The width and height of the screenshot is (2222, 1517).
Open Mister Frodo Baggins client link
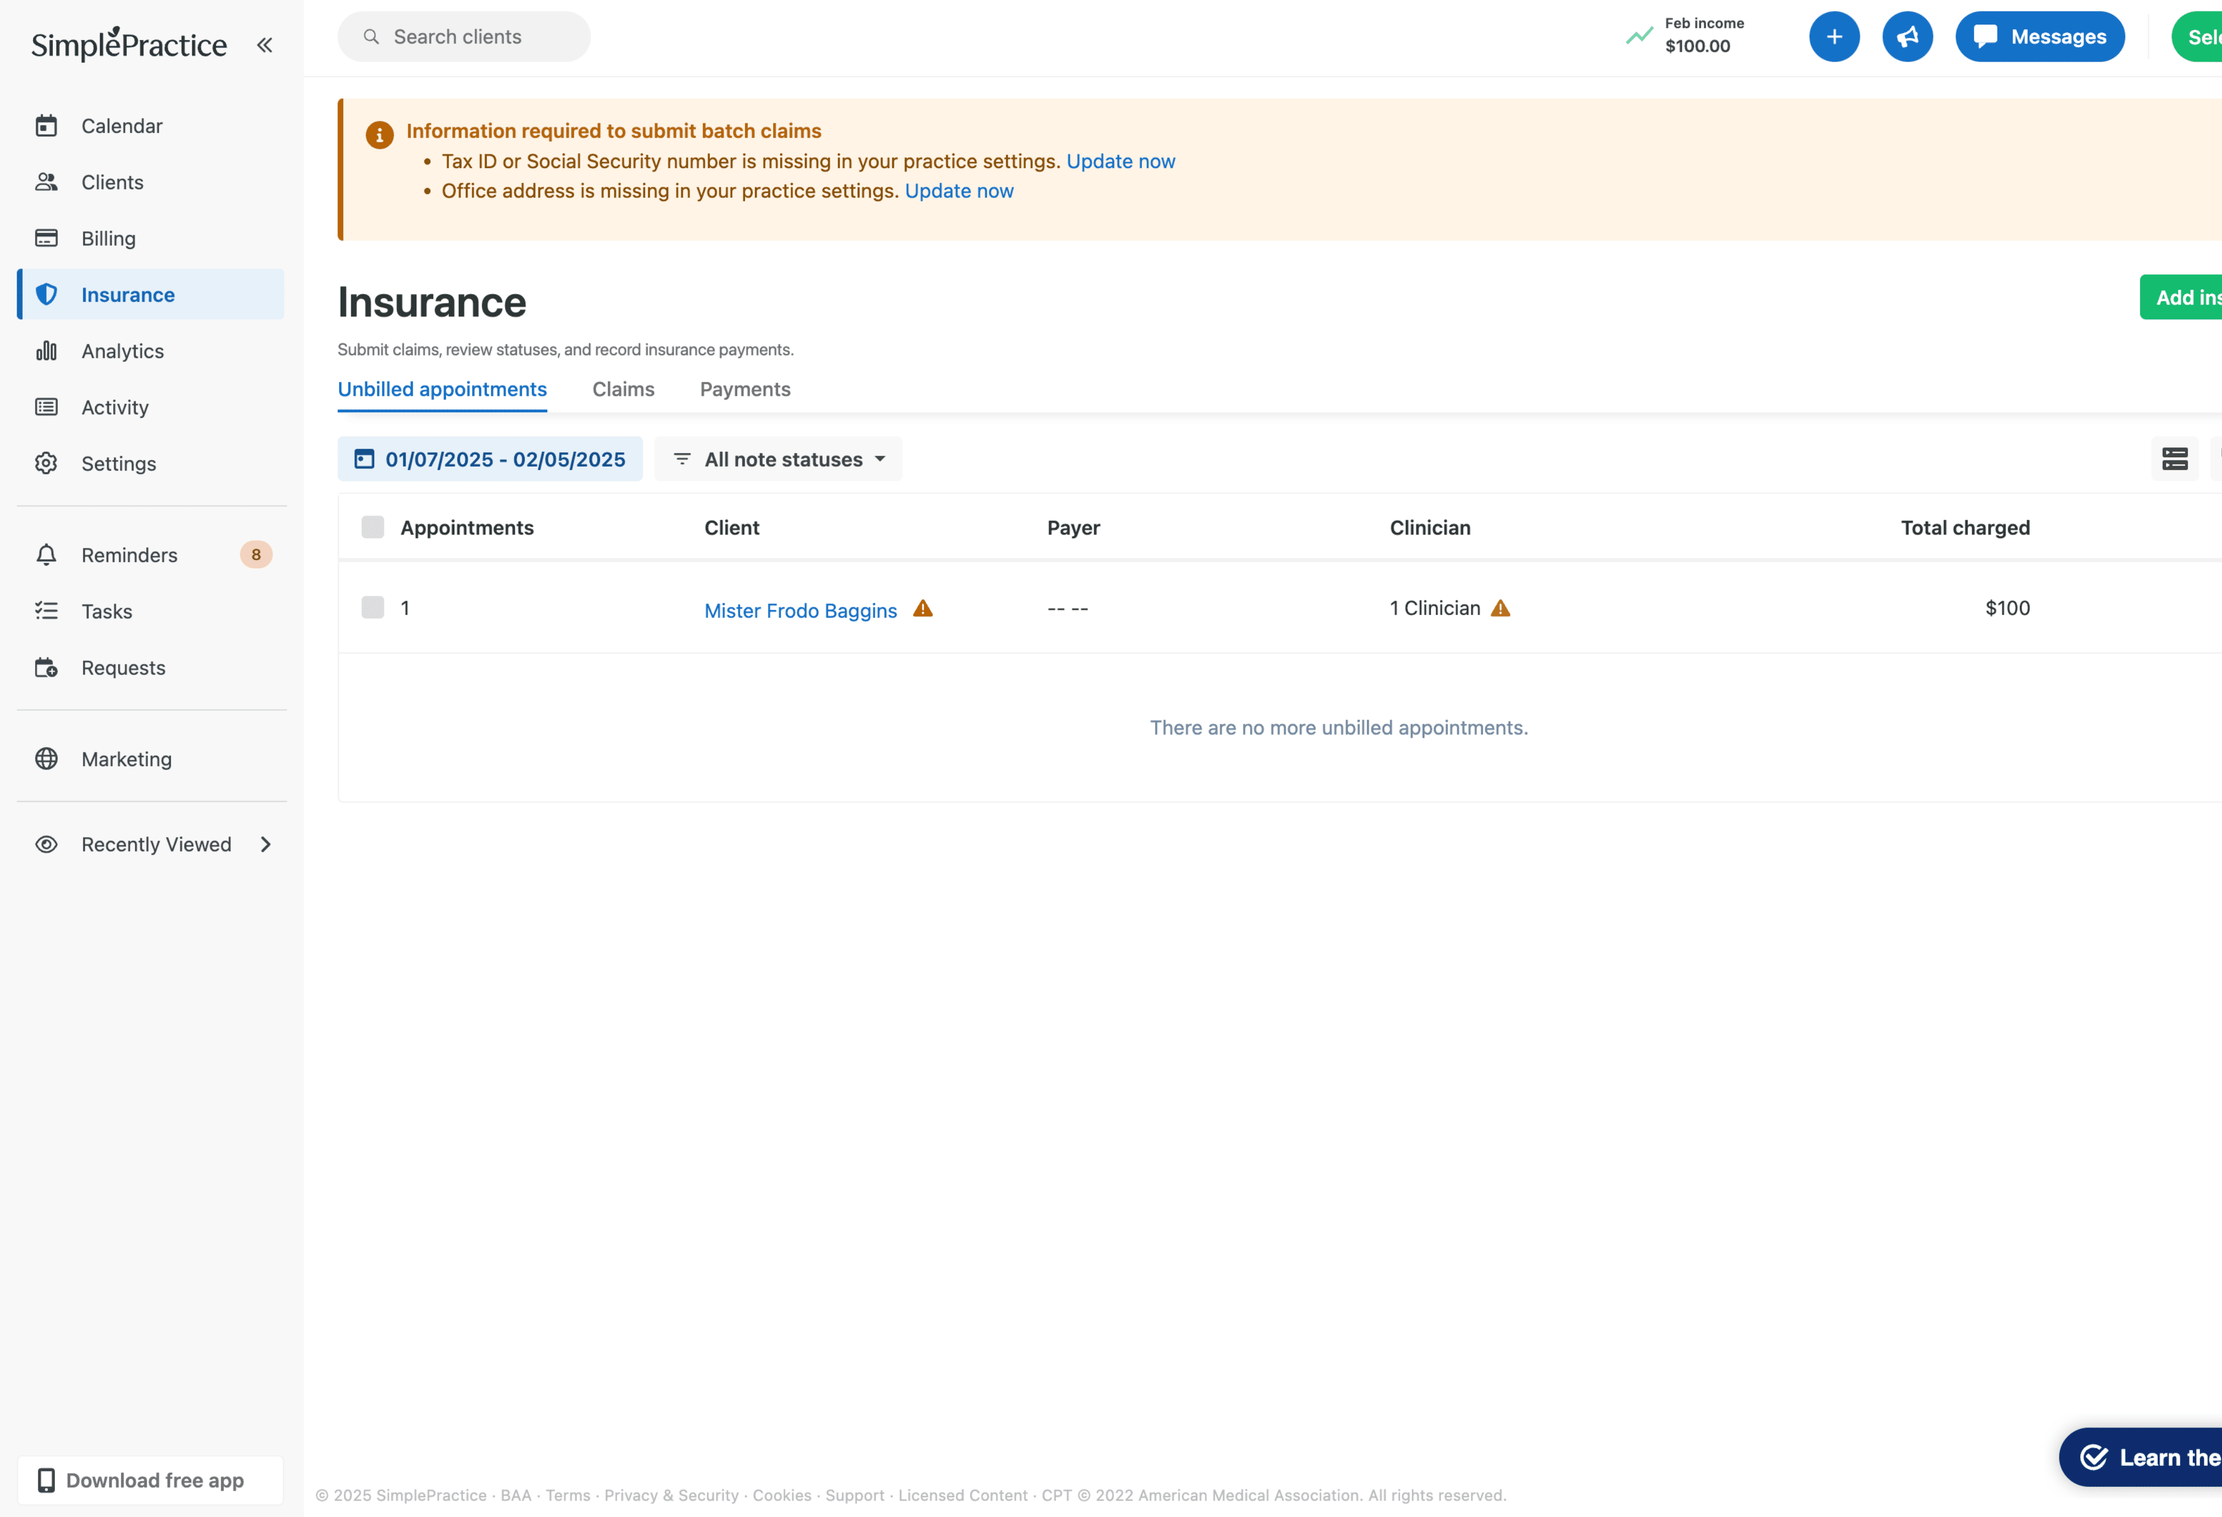(x=799, y=610)
